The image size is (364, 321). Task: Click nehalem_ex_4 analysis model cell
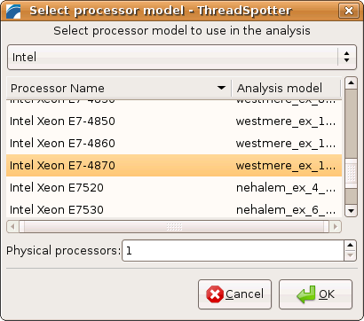(286, 188)
